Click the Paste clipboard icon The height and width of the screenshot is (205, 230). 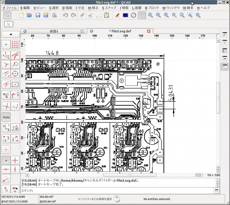click(x=106, y=15)
